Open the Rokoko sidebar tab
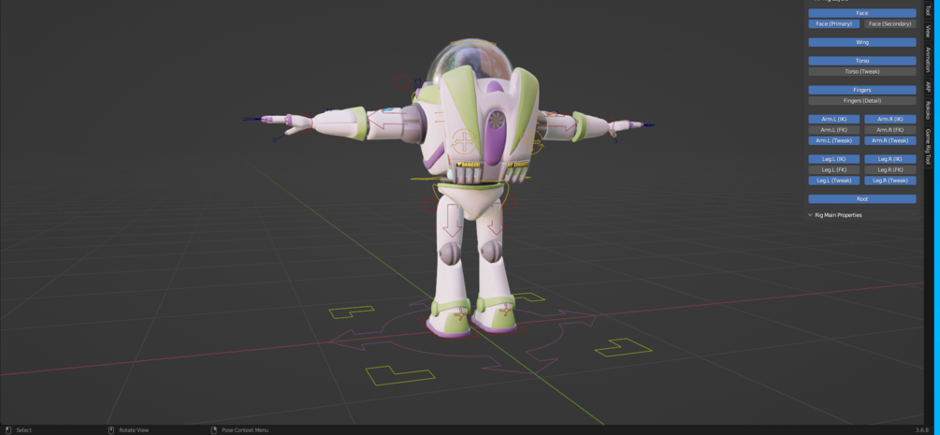 coord(928,110)
